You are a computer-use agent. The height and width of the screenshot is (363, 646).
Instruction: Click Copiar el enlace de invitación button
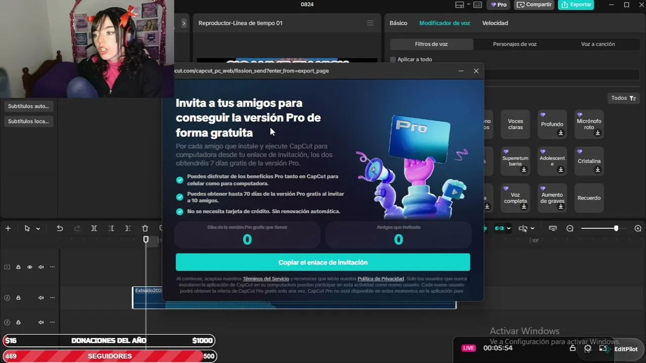point(323,262)
